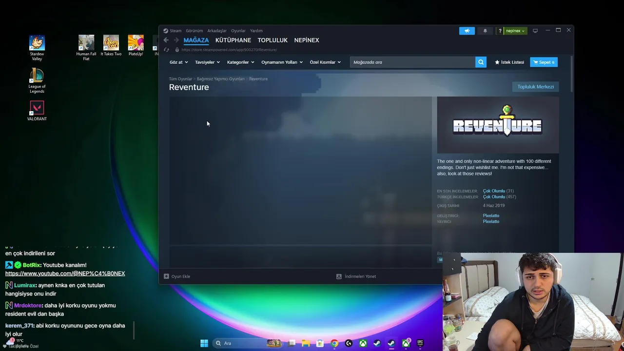Open Steam notifications bell
The height and width of the screenshot is (351, 624).
point(485,31)
